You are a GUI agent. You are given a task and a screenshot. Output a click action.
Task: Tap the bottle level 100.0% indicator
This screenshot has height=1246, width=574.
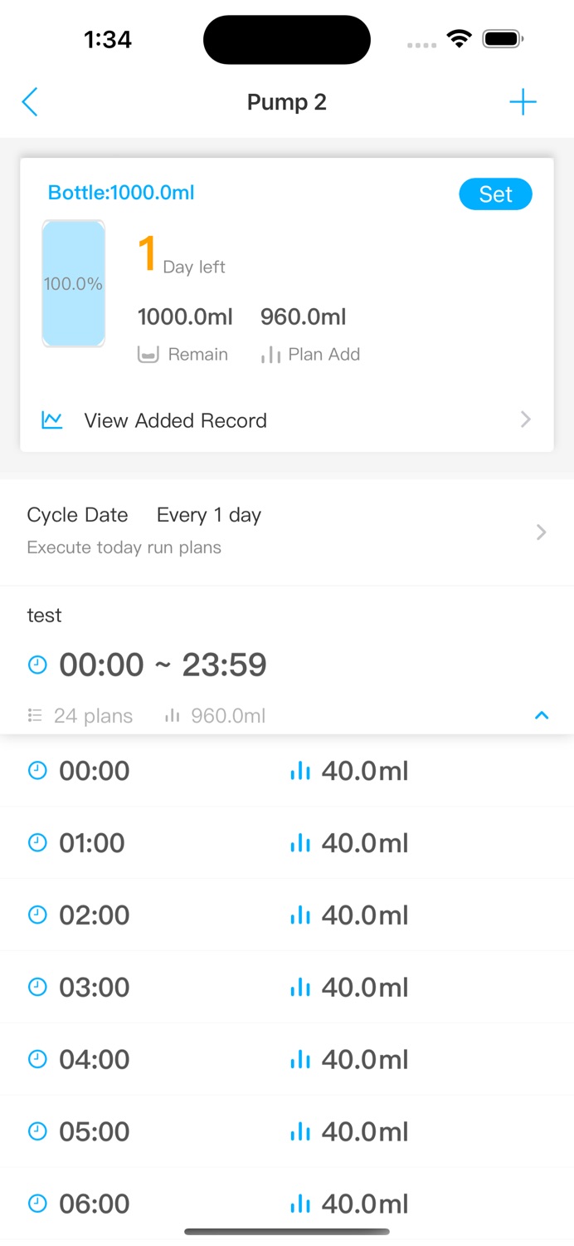pyautogui.click(x=74, y=283)
